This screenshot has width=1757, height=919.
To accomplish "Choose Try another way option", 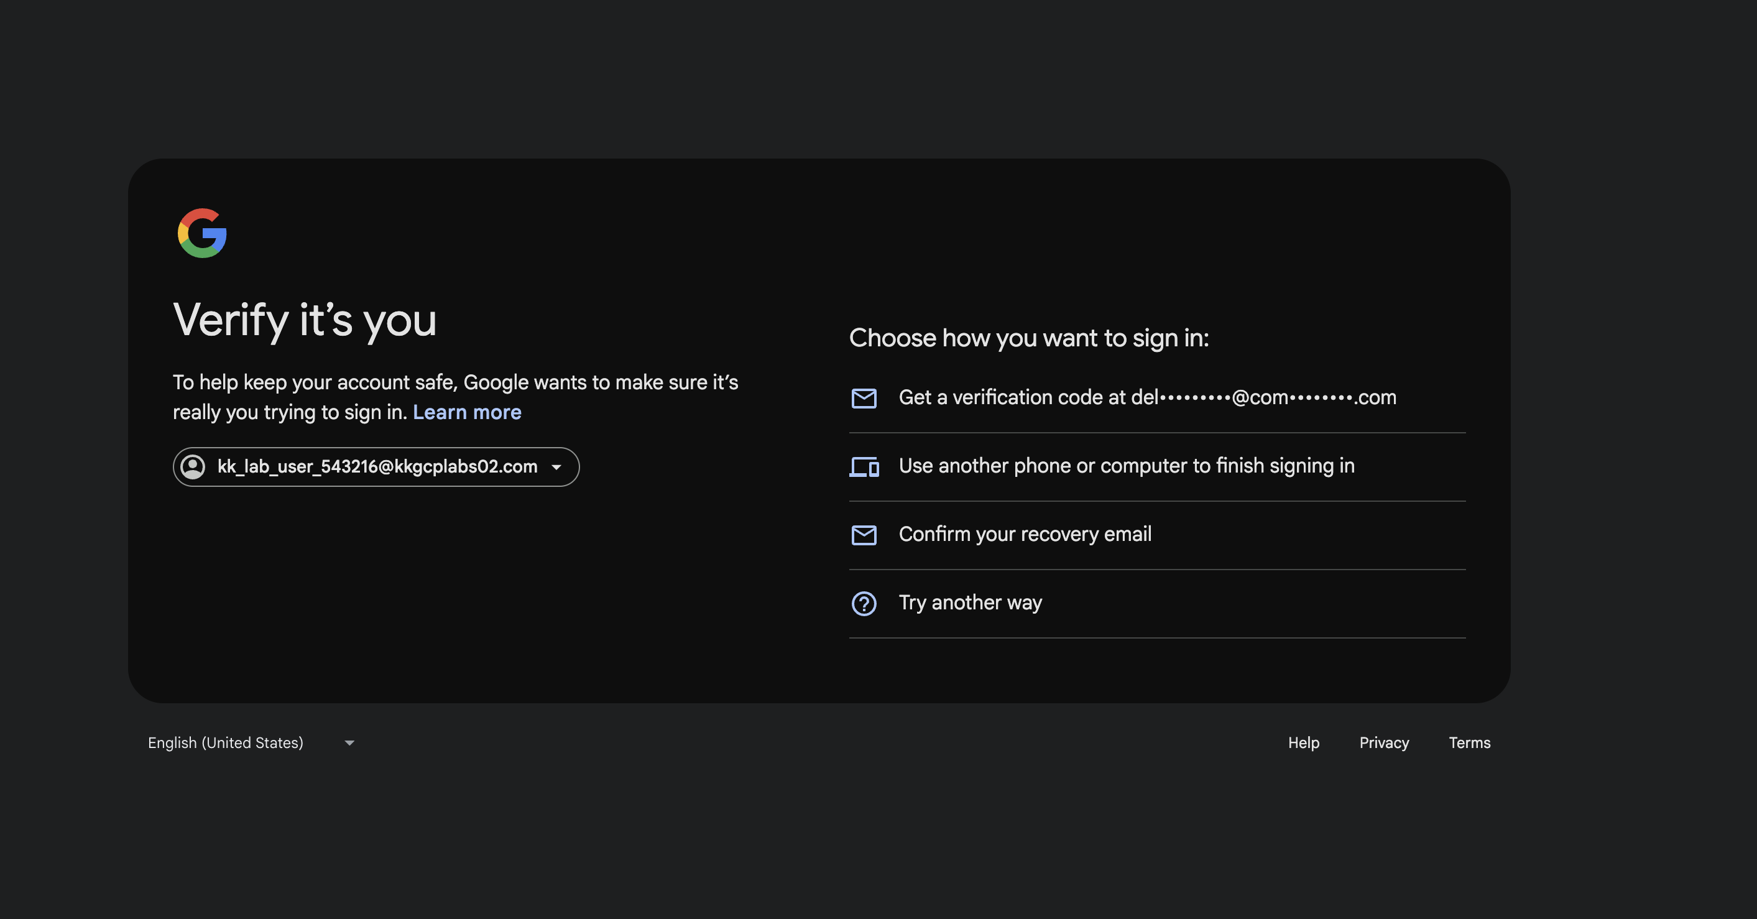I will click(x=970, y=603).
